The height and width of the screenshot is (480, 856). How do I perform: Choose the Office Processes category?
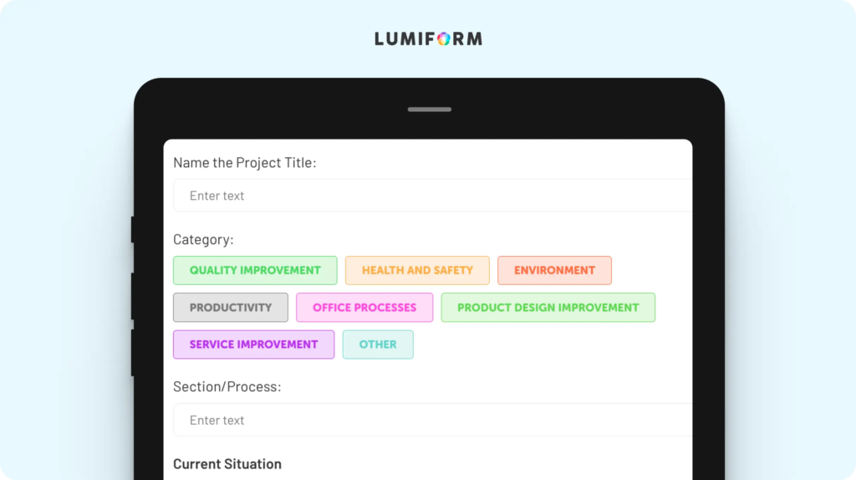tap(364, 308)
